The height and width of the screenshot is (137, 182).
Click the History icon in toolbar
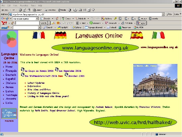pos(70,10)
